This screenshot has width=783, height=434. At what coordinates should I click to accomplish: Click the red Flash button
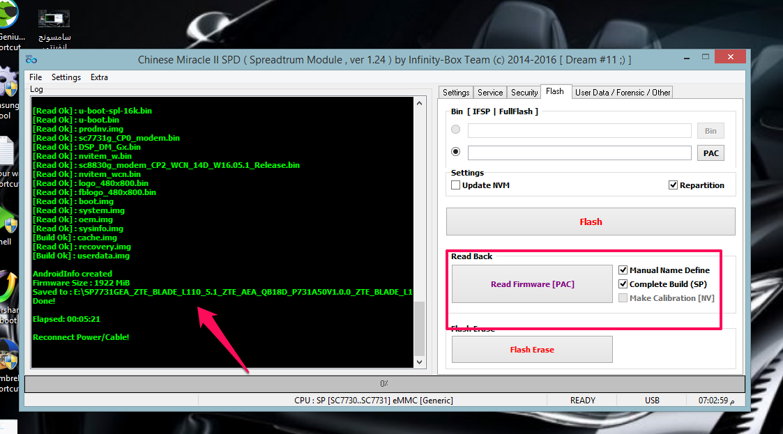point(591,222)
